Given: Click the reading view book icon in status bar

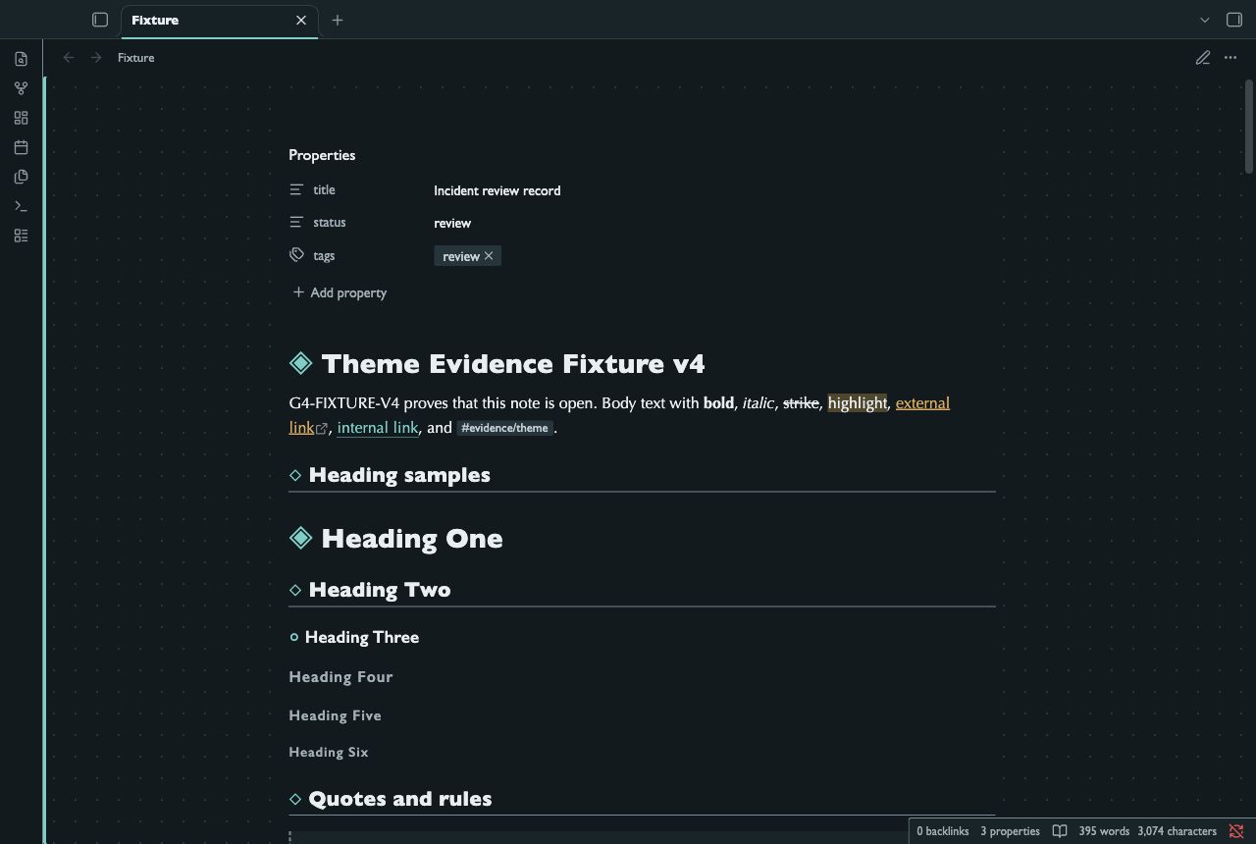Looking at the screenshot, I should click(1060, 831).
